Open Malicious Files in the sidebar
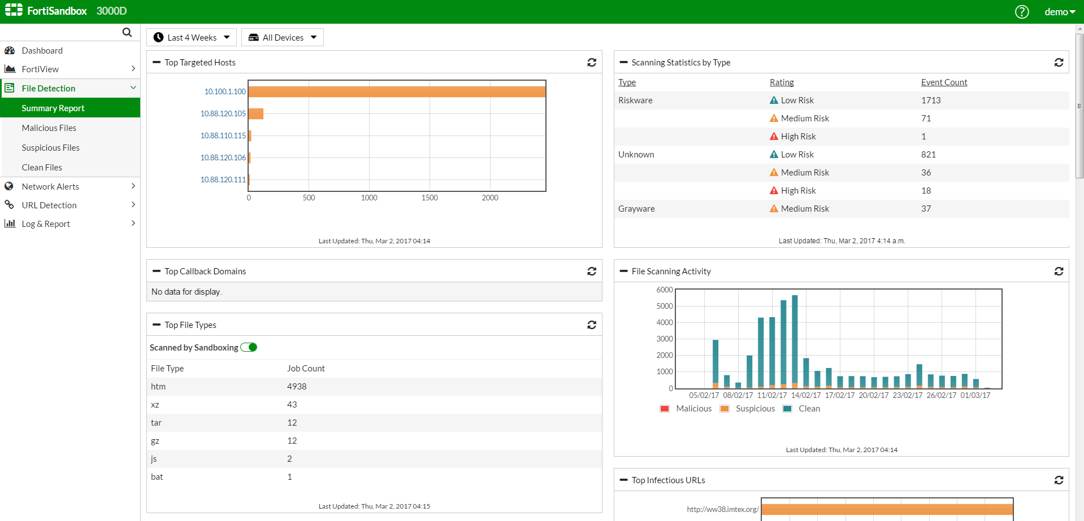The height and width of the screenshot is (521, 1084). pos(49,128)
